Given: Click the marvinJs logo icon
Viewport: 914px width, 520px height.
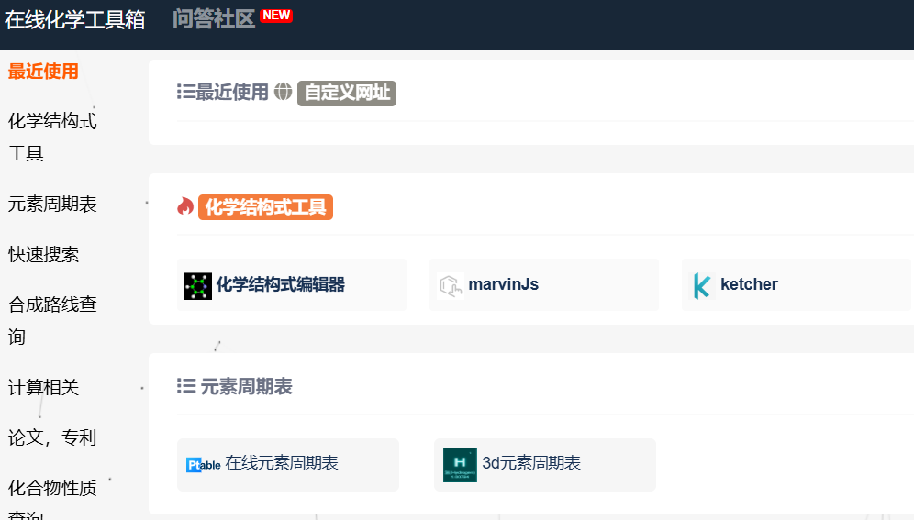Looking at the screenshot, I should coord(451,286).
